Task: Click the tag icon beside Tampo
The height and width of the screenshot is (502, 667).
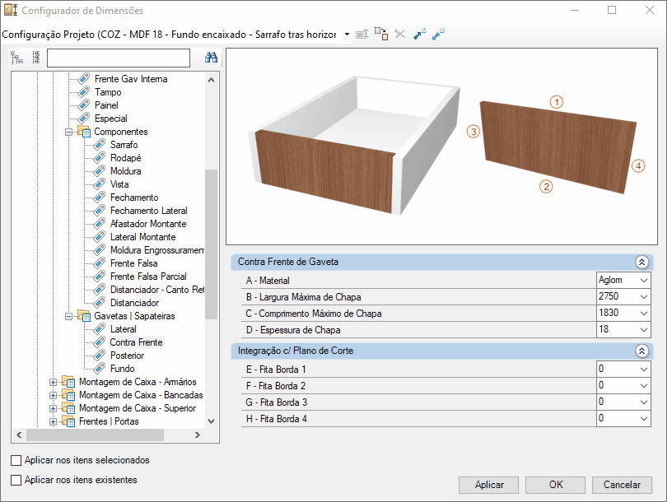Action: click(84, 92)
